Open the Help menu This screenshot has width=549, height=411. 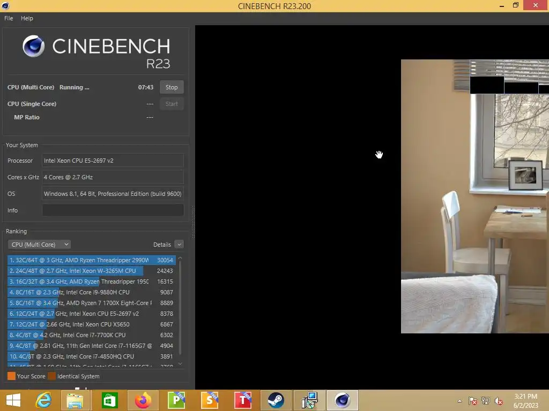point(27,18)
